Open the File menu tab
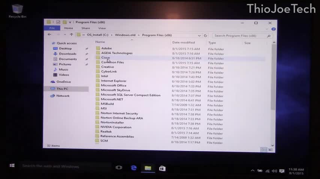320x179 pixels. point(52,28)
